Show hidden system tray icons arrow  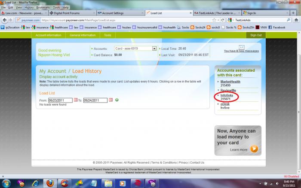tap(260, 184)
